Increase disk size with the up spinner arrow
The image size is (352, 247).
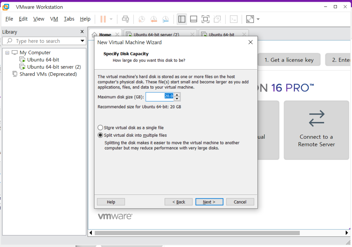coord(177,95)
